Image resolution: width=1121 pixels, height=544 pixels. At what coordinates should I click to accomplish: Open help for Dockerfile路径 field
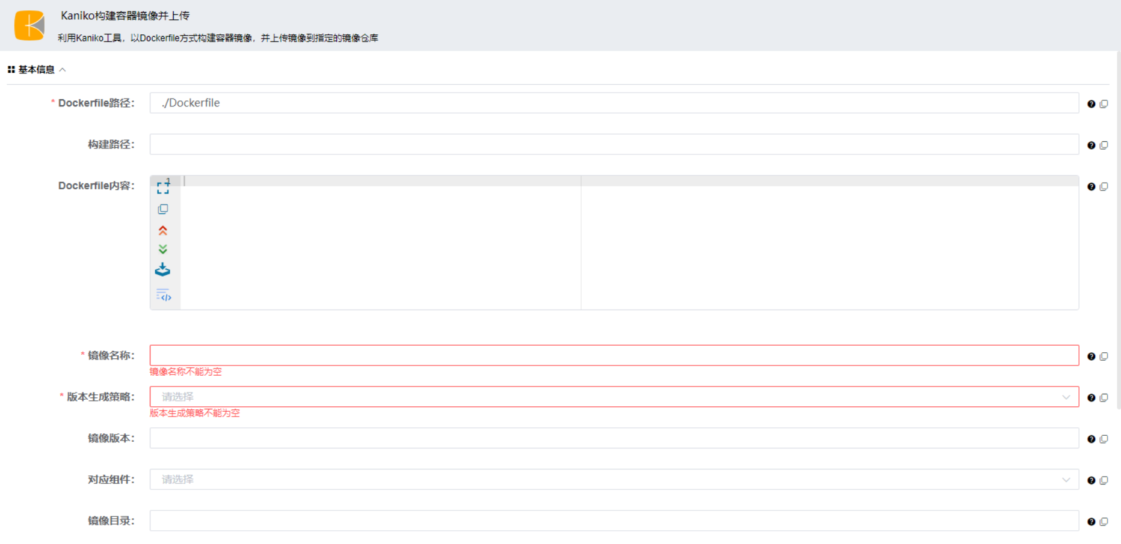pyautogui.click(x=1091, y=104)
